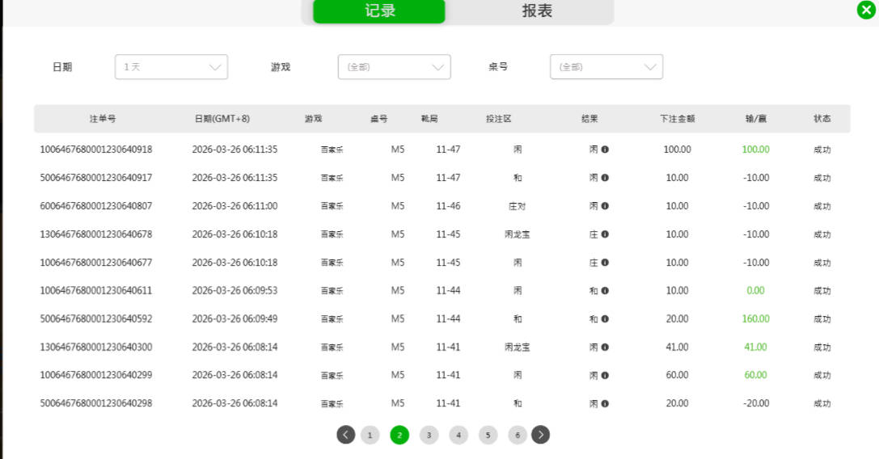Viewport: 879px width, 459px height.
Task: Go to next page arrow
Action: tap(541, 435)
